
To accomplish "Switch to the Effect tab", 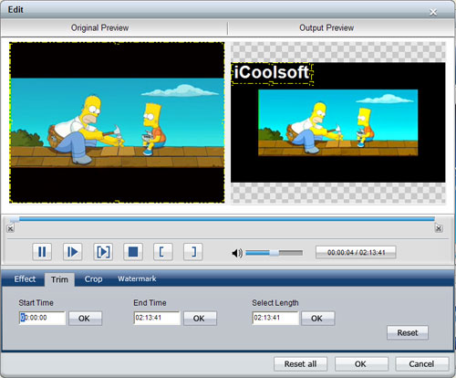I will coord(25,279).
